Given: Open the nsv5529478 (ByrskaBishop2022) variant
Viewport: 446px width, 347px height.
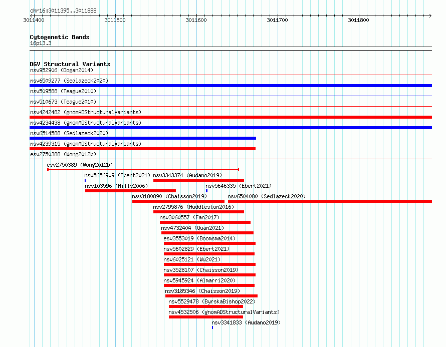Looking at the screenshot, I should (x=212, y=301).
